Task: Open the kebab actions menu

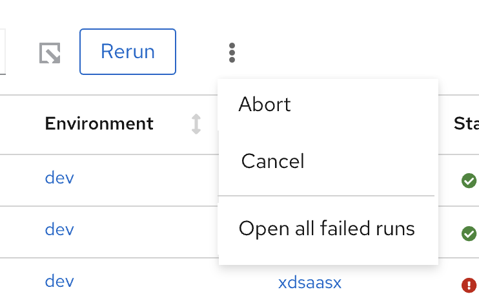Action: 232,52
